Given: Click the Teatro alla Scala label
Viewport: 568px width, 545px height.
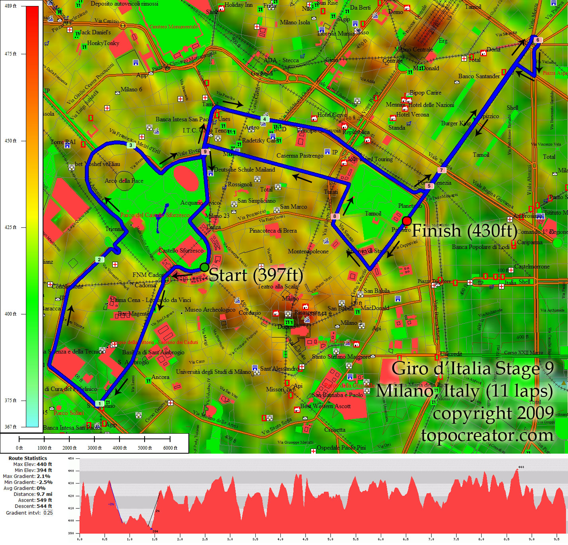Looking at the screenshot, I should pos(277,286).
